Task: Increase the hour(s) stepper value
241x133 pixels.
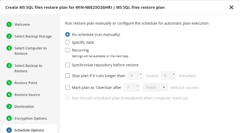Action: [x=141, y=74]
